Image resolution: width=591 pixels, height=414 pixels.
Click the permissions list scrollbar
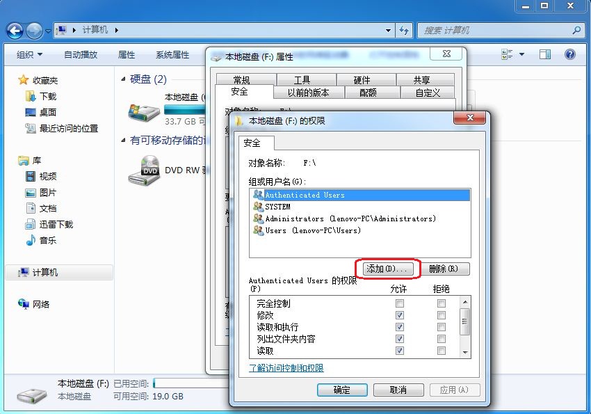(465, 325)
